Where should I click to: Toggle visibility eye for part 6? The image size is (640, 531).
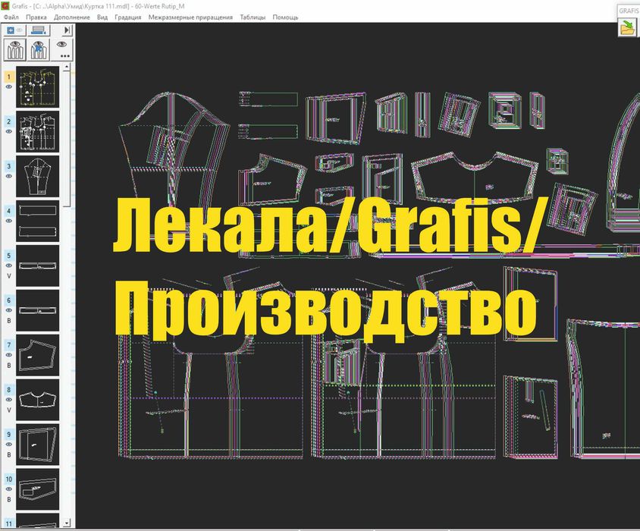tap(9, 310)
